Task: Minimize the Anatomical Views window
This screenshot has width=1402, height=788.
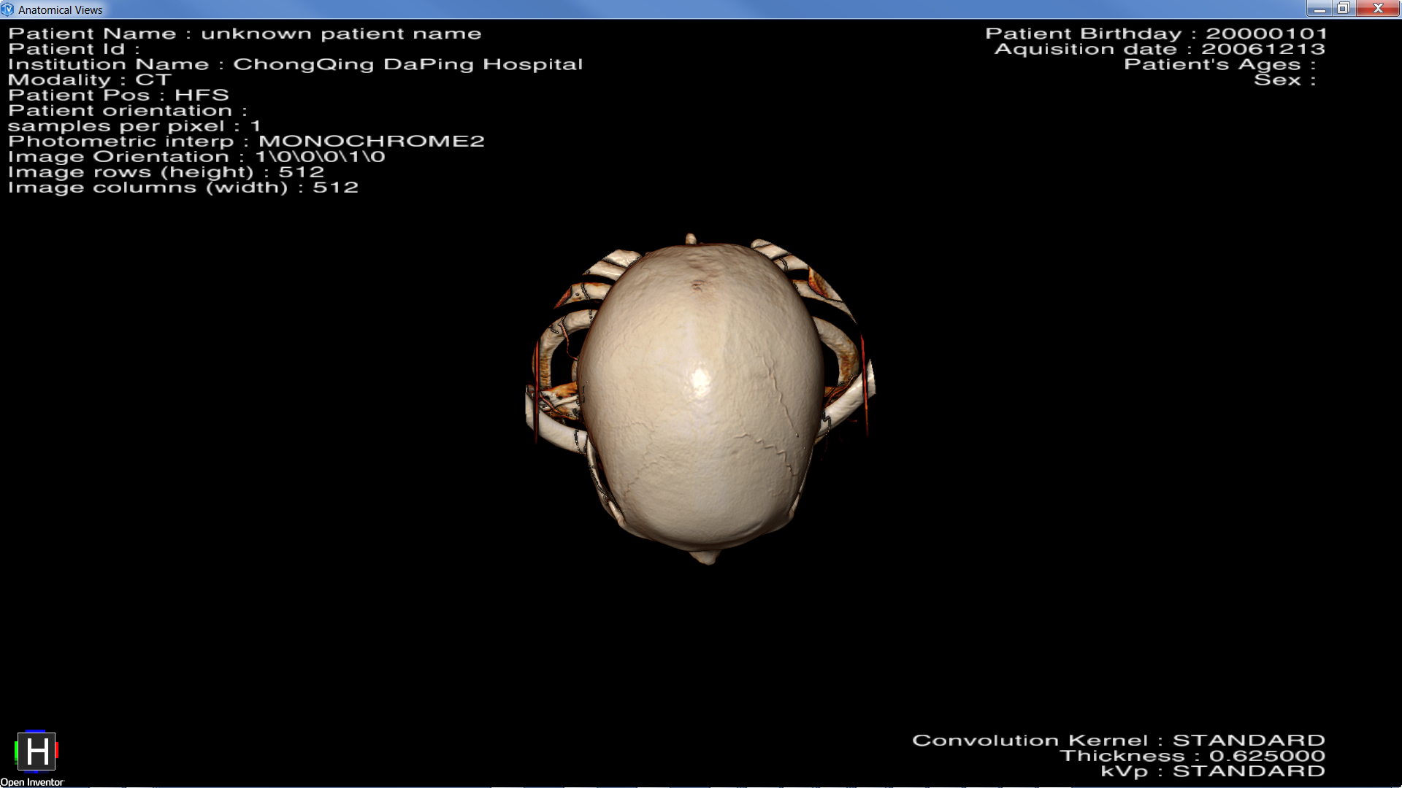Action: coord(1319,9)
